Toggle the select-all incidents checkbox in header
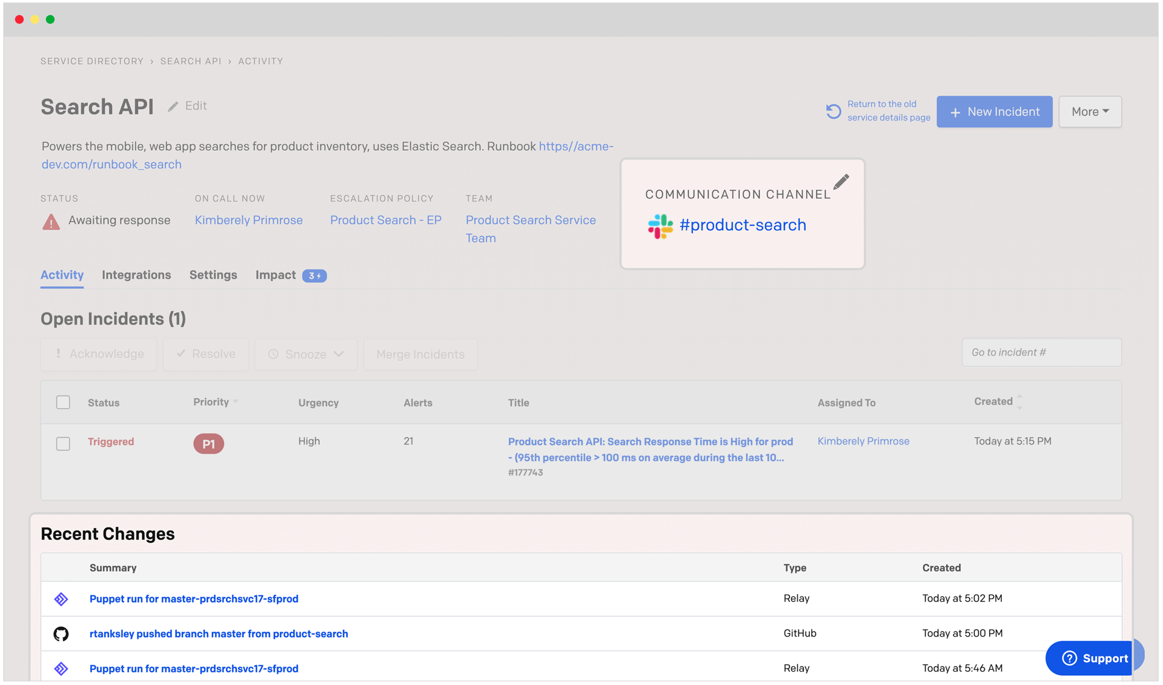1163x685 pixels. 63,402
